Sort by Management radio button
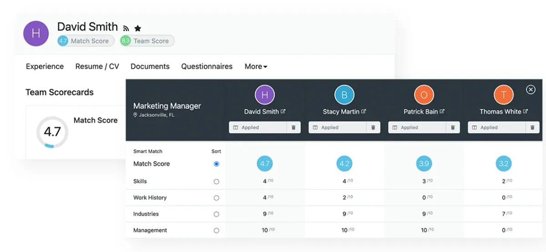This screenshot has width=546, height=252. tap(216, 231)
